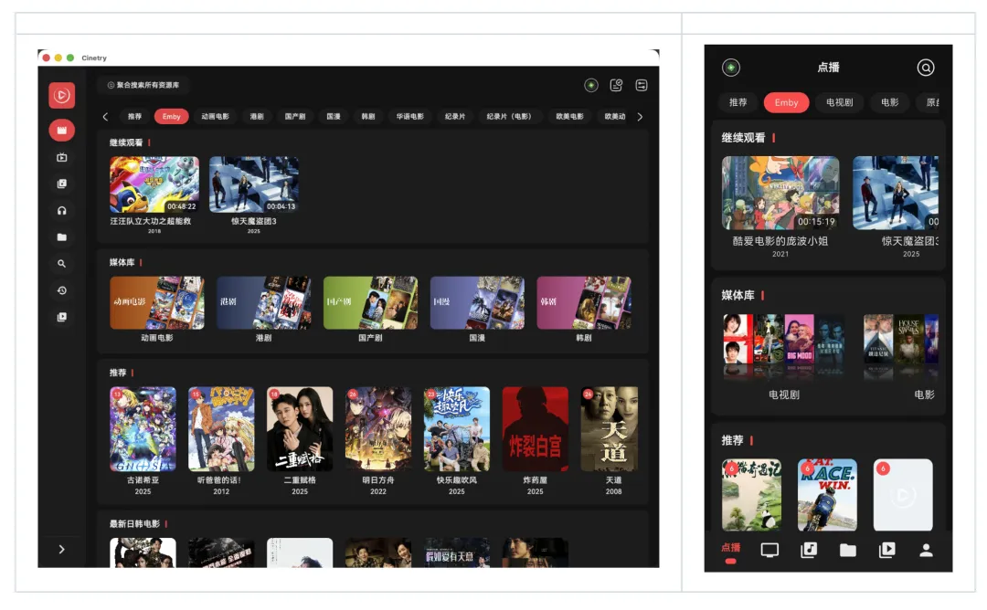Click the red Cinetry logo in desktop sidebar
Screen dimensions: 987x610
pyautogui.click(x=62, y=96)
